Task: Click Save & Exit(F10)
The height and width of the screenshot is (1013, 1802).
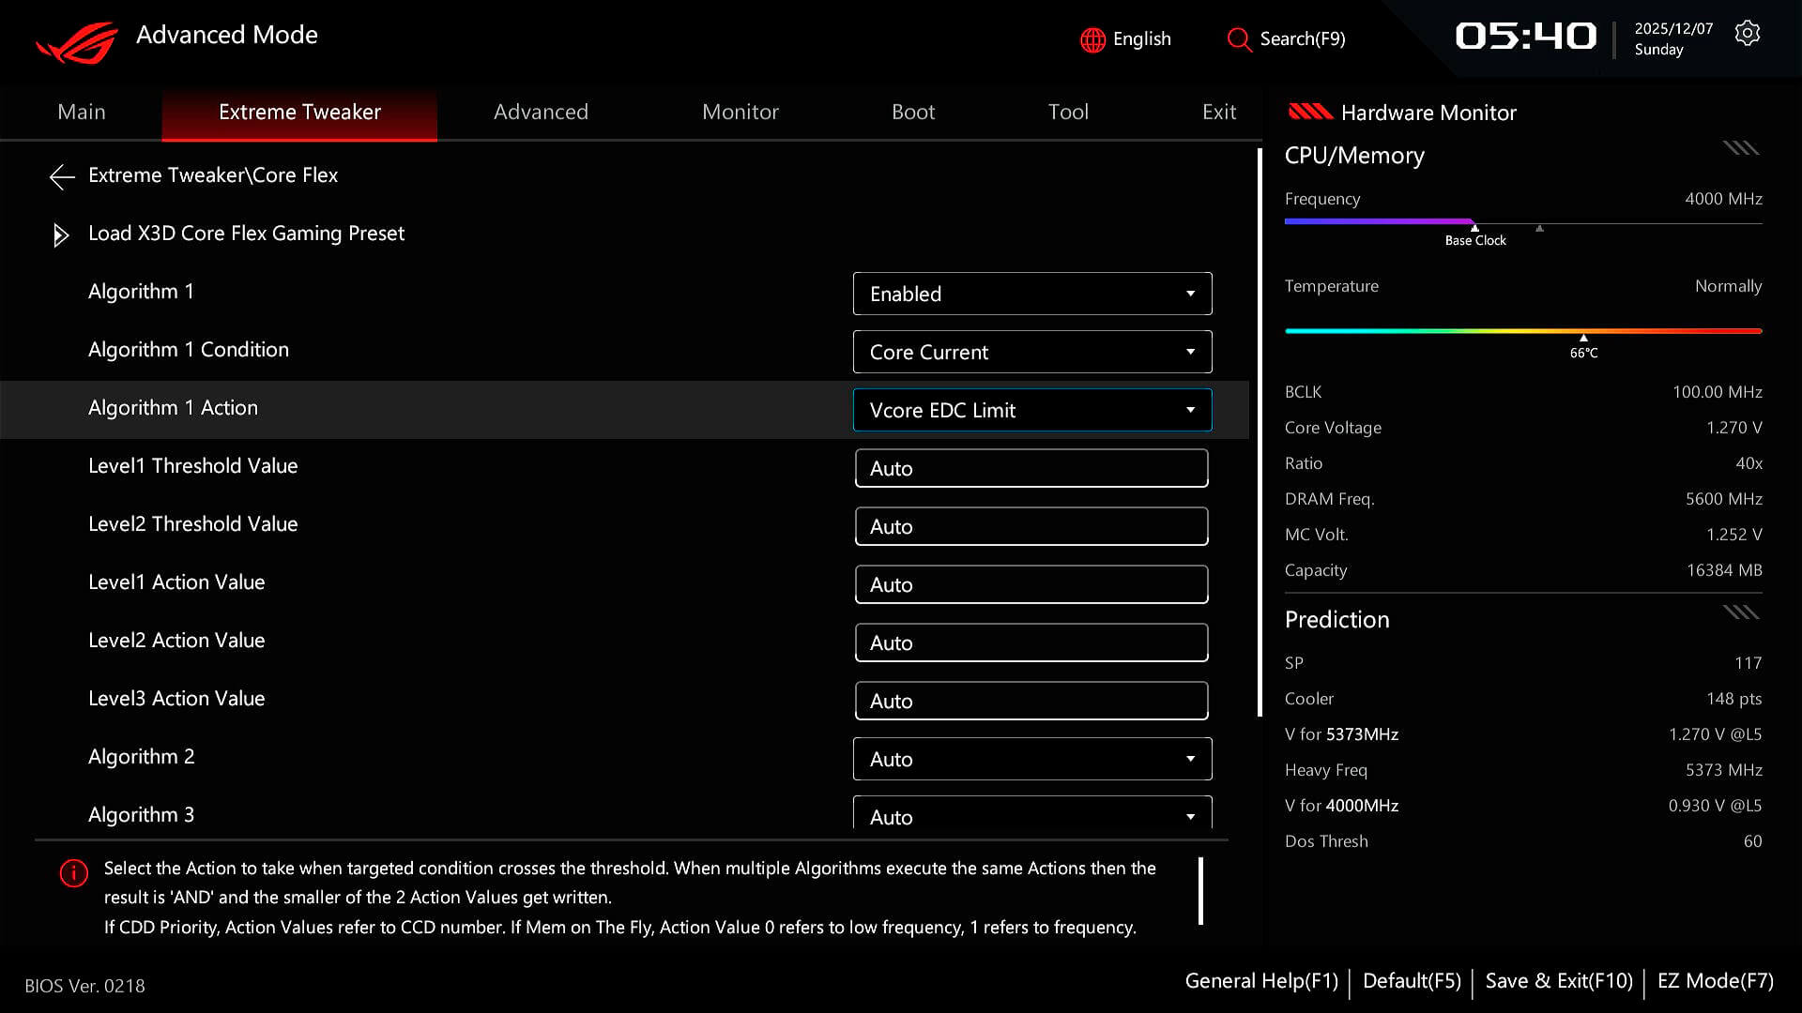Action: pos(1559,981)
